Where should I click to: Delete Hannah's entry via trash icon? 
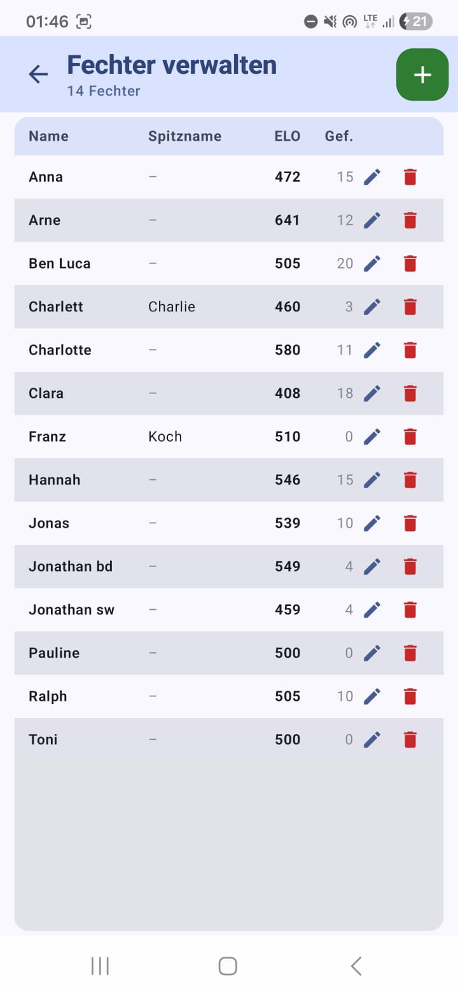coord(410,480)
